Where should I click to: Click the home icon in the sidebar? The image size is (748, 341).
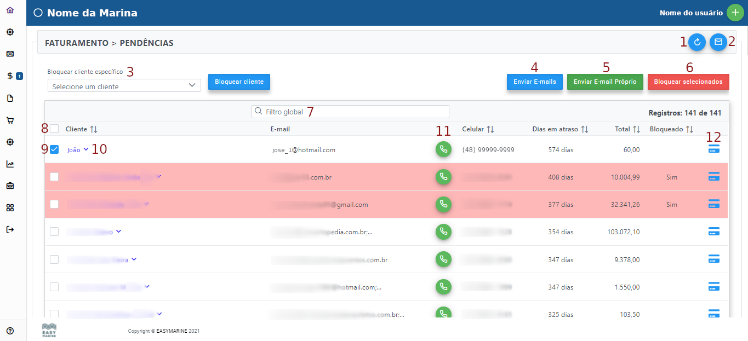10,10
